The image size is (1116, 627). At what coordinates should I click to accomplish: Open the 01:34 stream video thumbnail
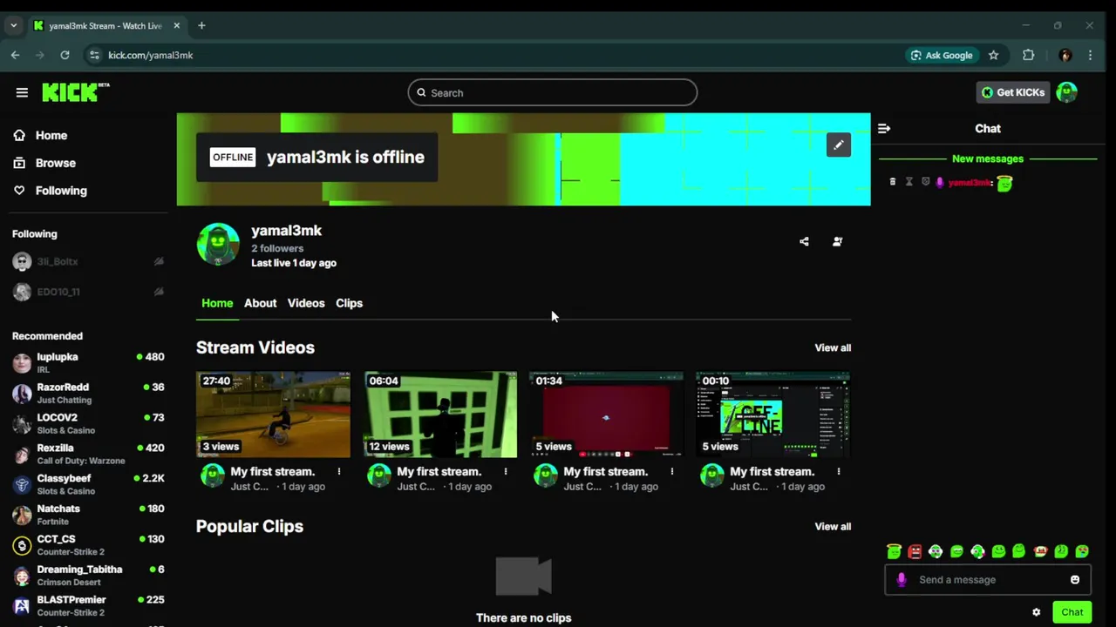click(606, 415)
